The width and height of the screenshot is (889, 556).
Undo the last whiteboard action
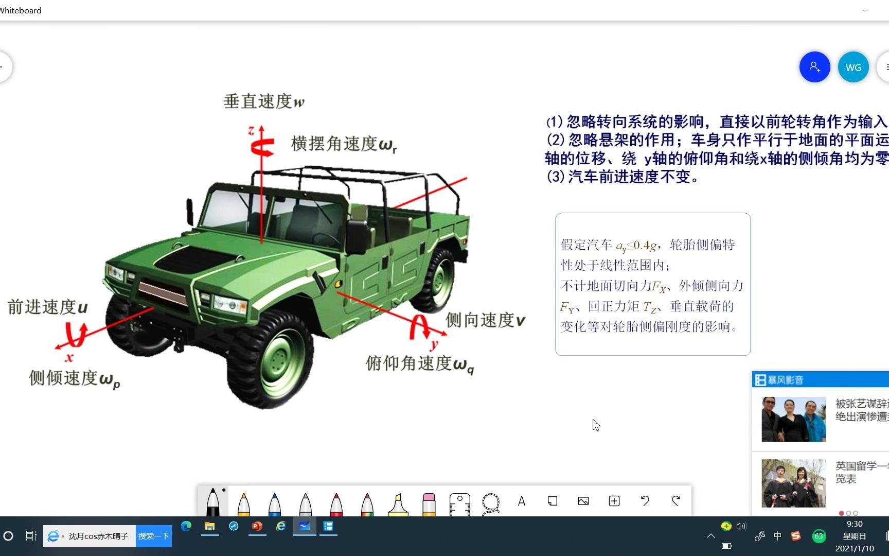click(x=645, y=500)
